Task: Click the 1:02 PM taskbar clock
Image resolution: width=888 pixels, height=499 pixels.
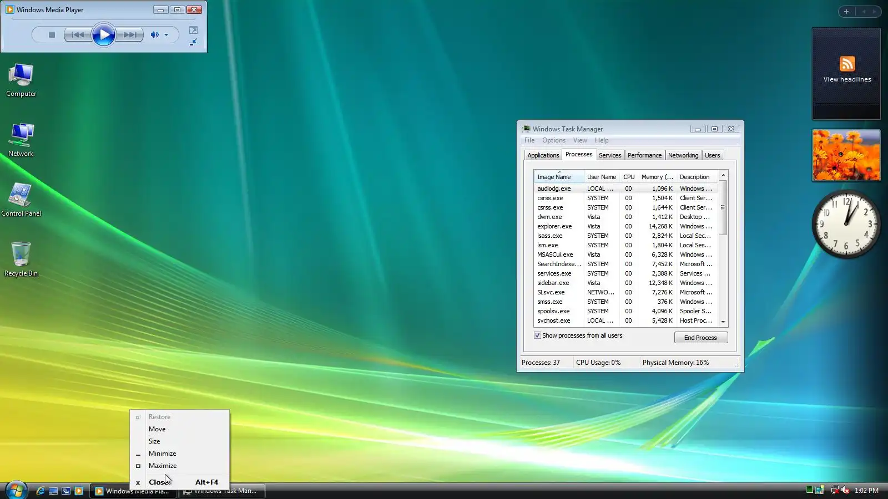Action: (866, 491)
